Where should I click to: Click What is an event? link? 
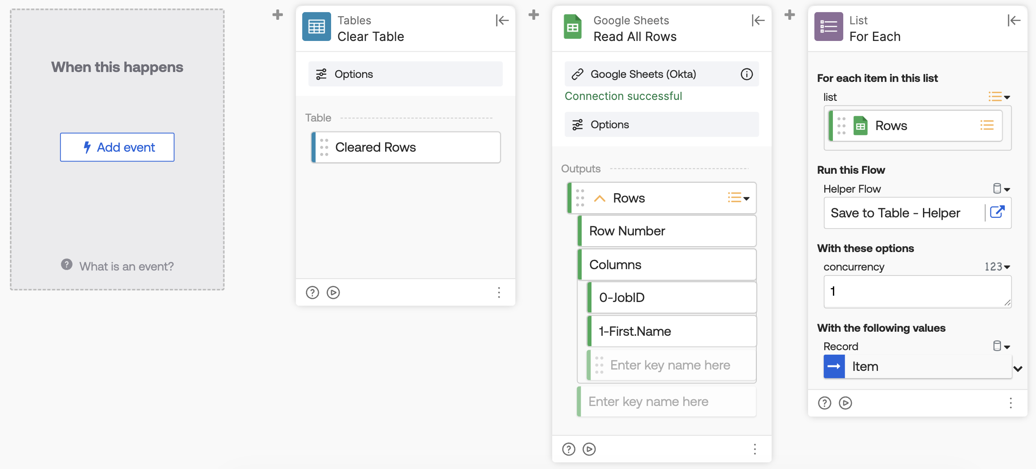tap(126, 266)
